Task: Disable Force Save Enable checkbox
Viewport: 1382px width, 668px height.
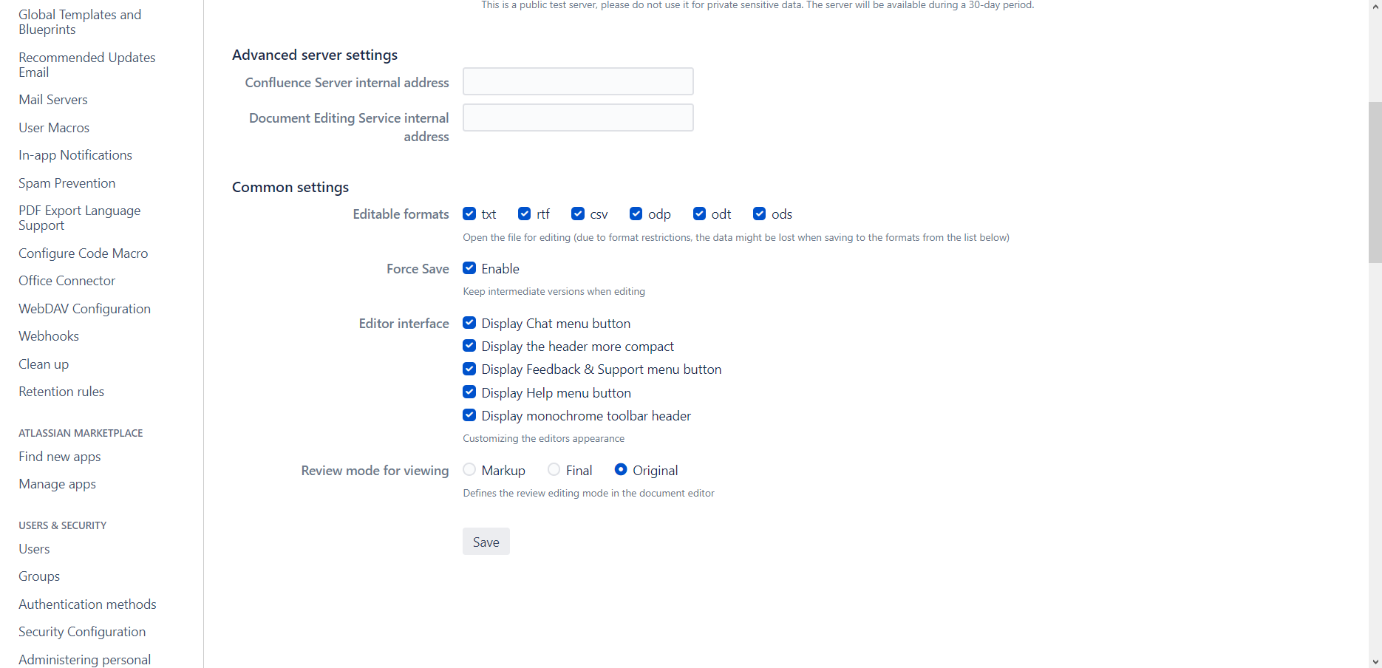Action: click(x=469, y=268)
